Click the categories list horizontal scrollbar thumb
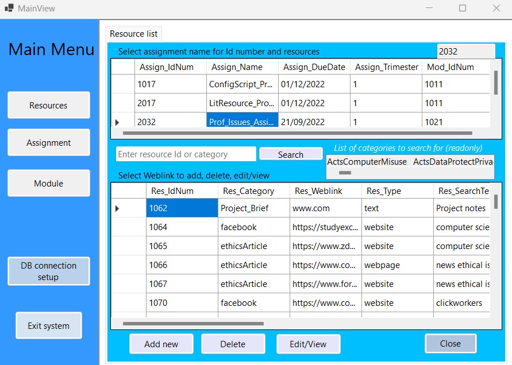Screen dimensions: 512x365 pyautogui.click(x=345, y=172)
